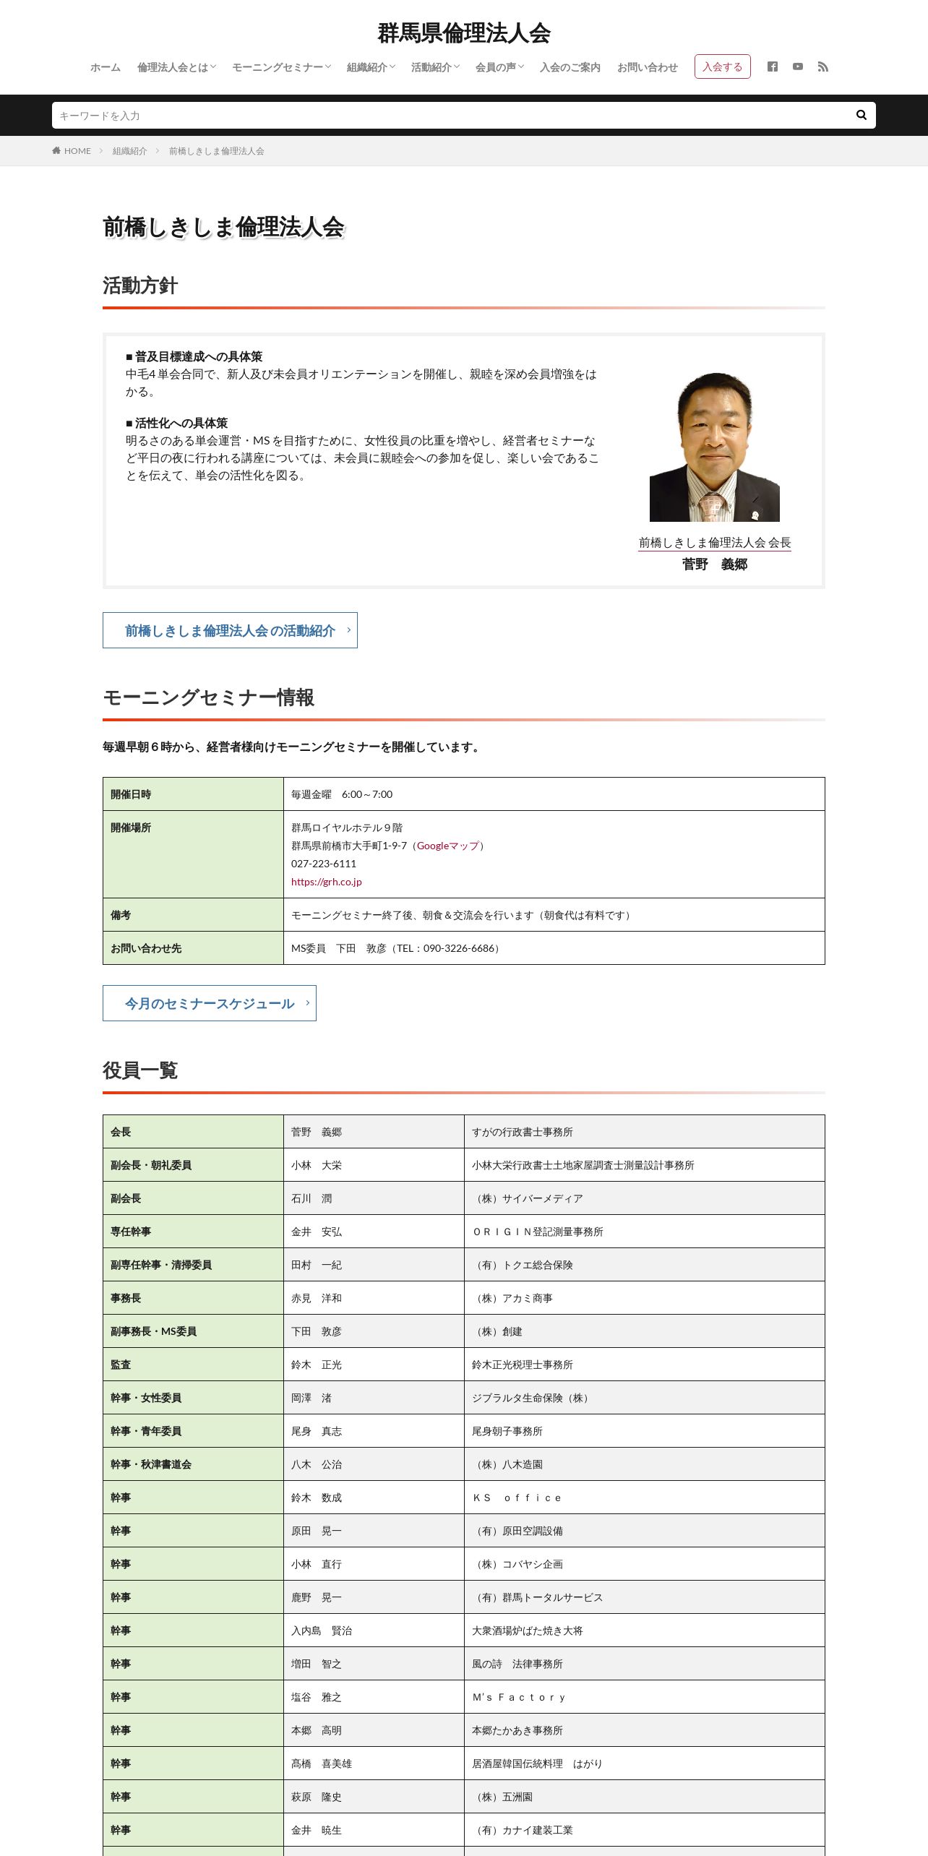The width and height of the screenshot is (928, 1856).
Task: Open the RSS feed icon
Action: [823, 66]
